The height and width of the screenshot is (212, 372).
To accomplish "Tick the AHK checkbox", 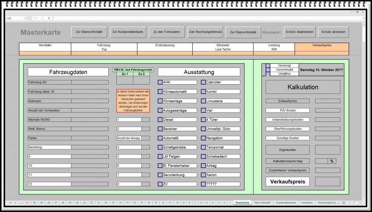I will [160, 82].
